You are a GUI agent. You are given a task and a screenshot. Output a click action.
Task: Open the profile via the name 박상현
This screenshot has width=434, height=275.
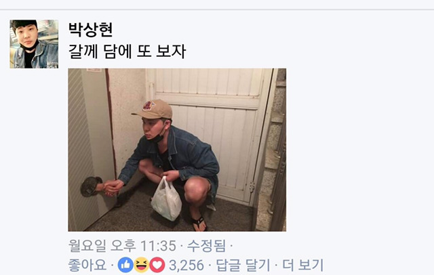click(90, 29)
